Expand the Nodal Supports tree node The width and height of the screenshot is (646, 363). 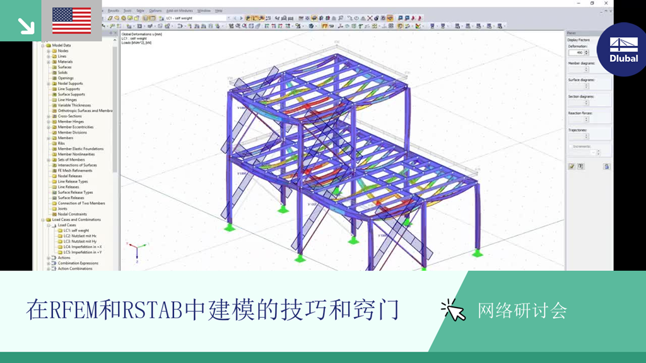coord(49,84)
